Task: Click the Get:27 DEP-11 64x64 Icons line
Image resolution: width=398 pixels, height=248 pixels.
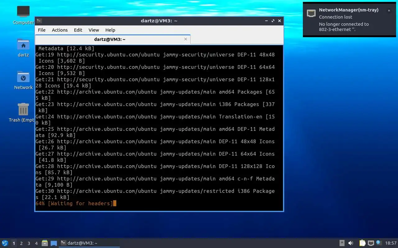Action: (x=155, y=157)
